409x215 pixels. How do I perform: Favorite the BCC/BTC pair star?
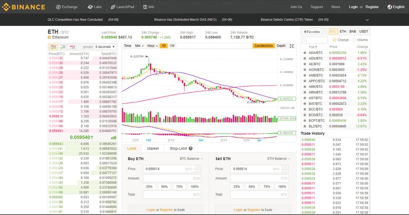[305, 109]
